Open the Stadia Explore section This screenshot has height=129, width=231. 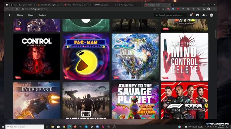click(42, 15)
